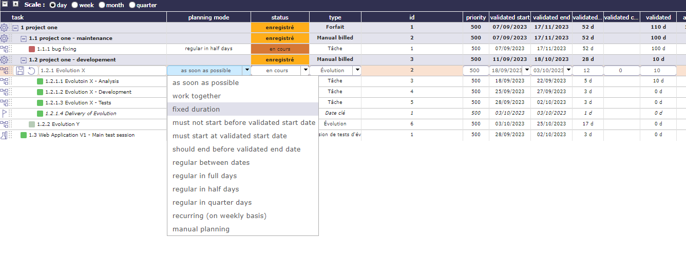Screen dimensions: 686x259
Task: Click test session icon of Web Application V1
Action: pos(4,135)
